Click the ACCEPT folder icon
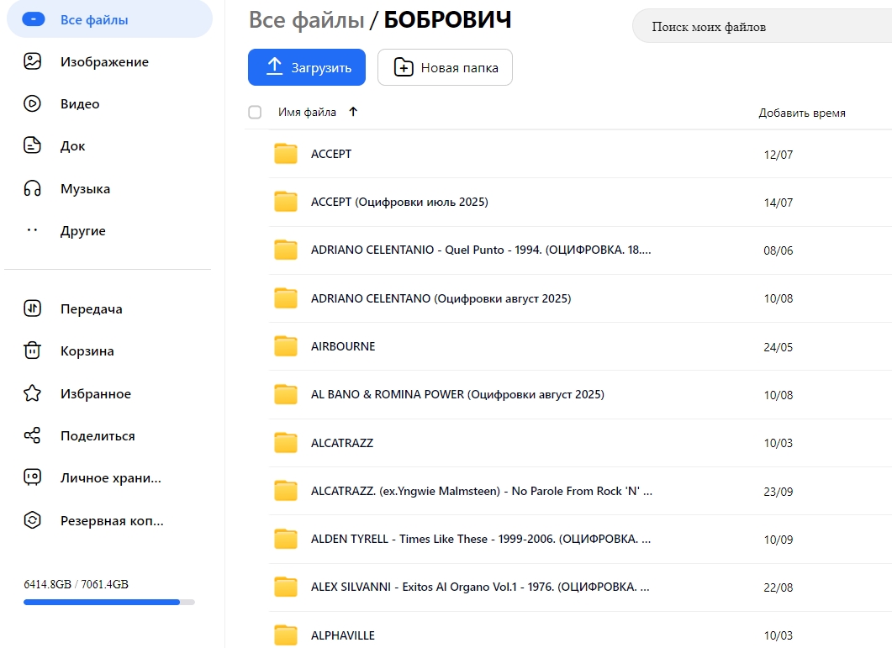 (286, 154)
